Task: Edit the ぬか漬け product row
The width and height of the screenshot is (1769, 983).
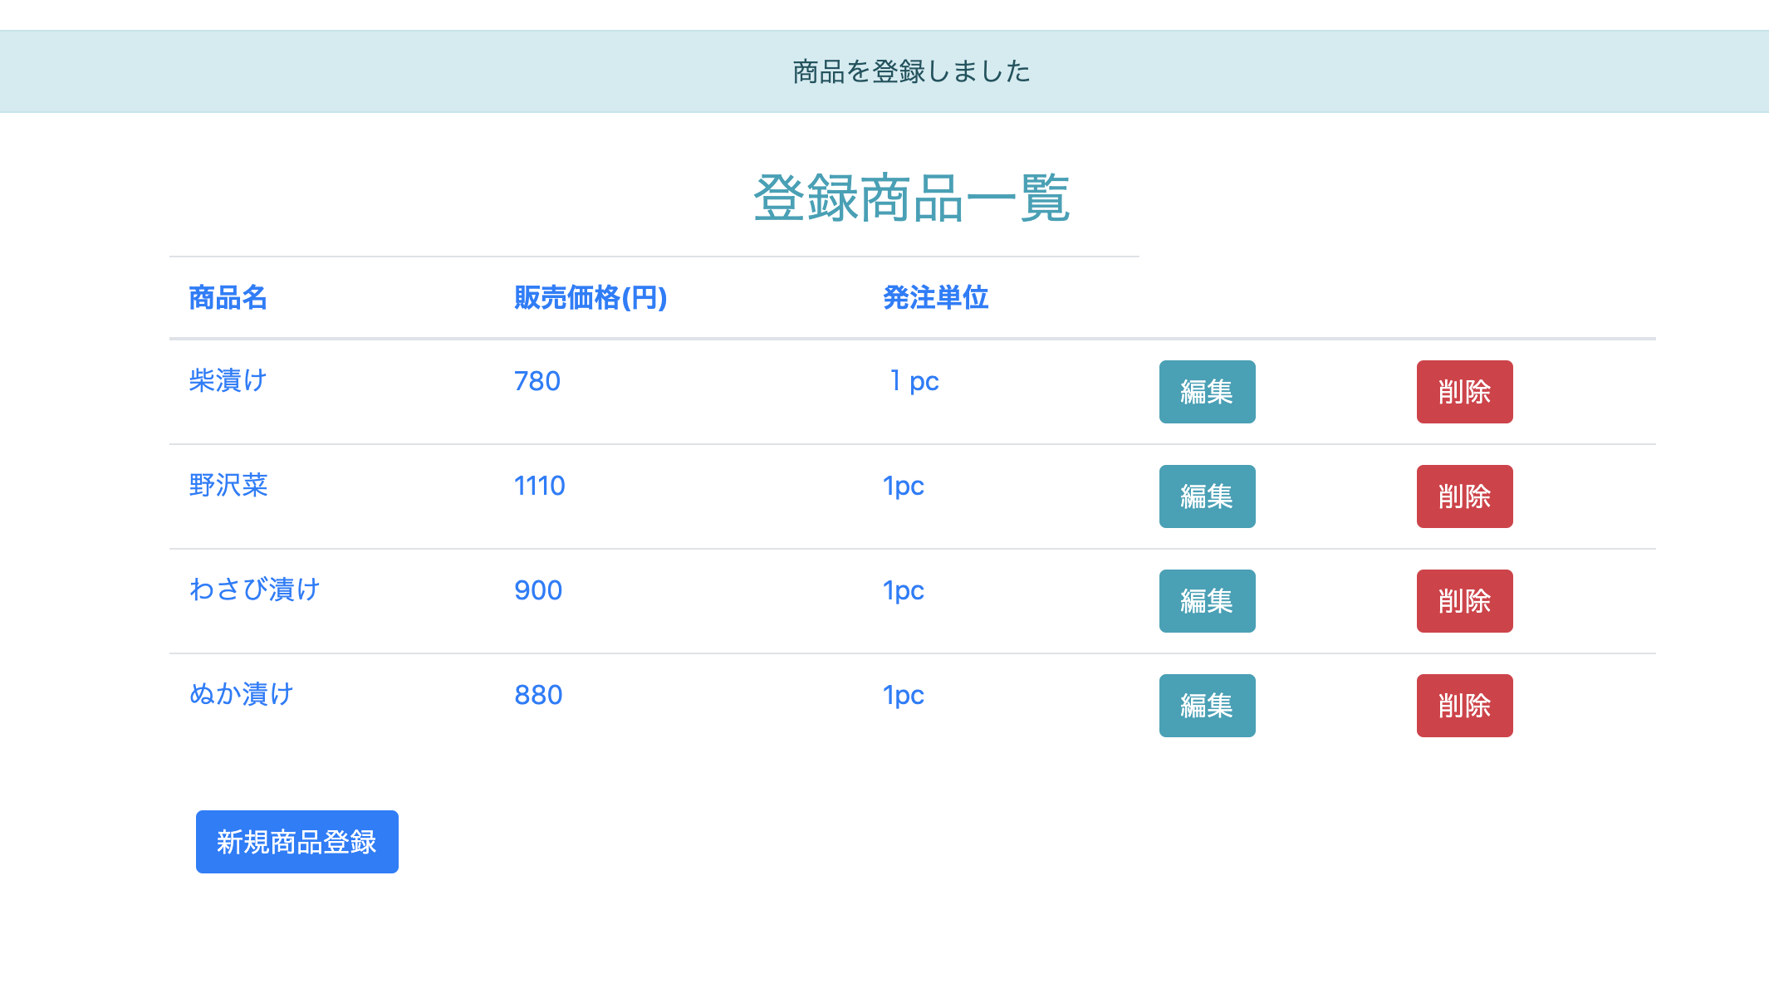Action: (1207, 706)
